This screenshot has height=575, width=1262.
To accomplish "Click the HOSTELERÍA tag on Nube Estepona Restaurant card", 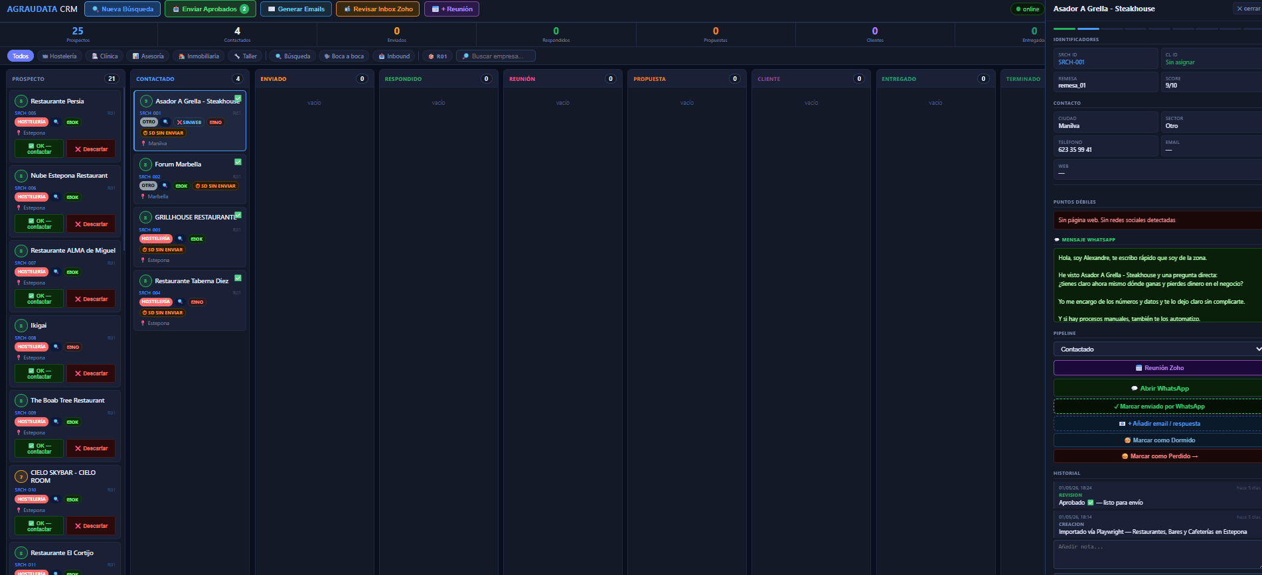I will point(32,197).
